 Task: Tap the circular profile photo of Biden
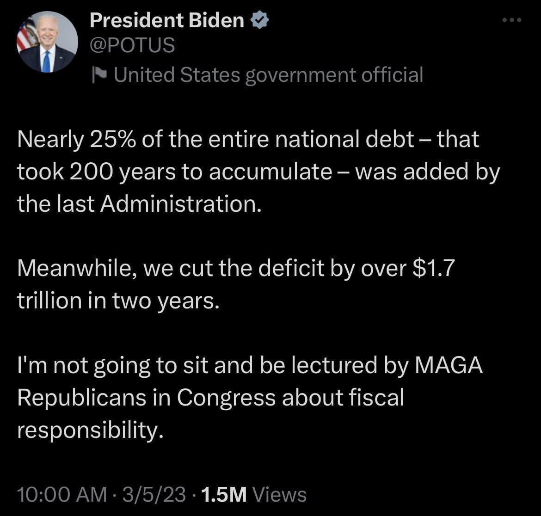46,39
